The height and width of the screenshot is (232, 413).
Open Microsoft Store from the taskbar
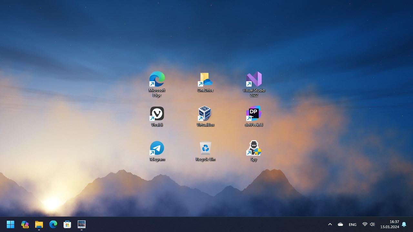click(67, 224)
